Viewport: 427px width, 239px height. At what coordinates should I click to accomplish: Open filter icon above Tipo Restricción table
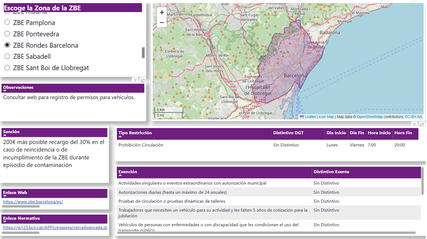pos(414,124)
